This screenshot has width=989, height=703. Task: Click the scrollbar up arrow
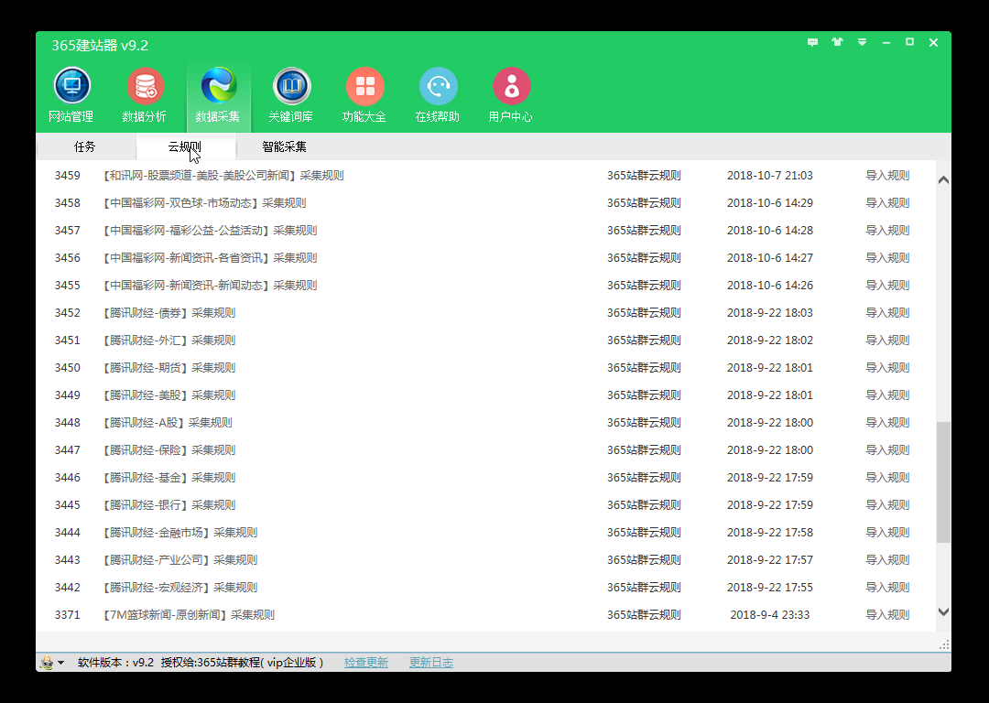(x=943, y=180)
